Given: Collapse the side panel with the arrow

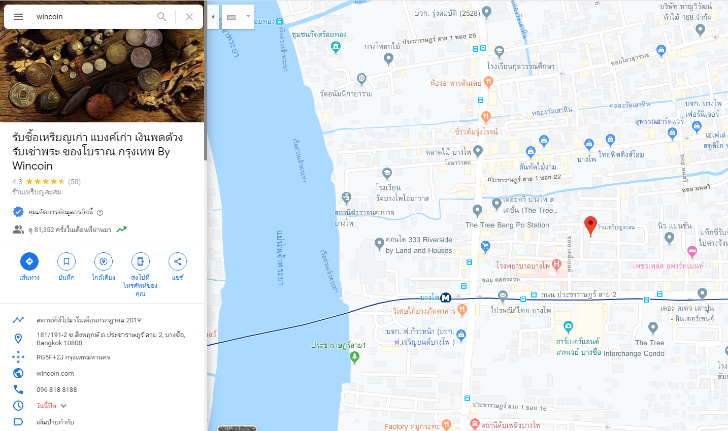Looking at the screenshot, I should point(213,17).
